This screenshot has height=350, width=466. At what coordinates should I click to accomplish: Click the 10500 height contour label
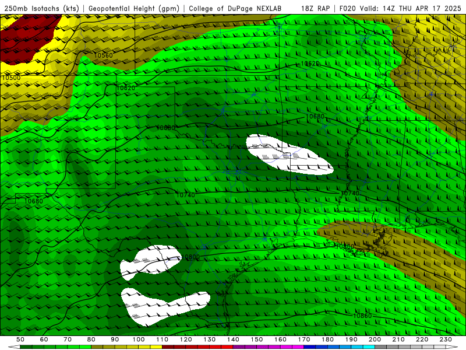click(x=11, y=78)
